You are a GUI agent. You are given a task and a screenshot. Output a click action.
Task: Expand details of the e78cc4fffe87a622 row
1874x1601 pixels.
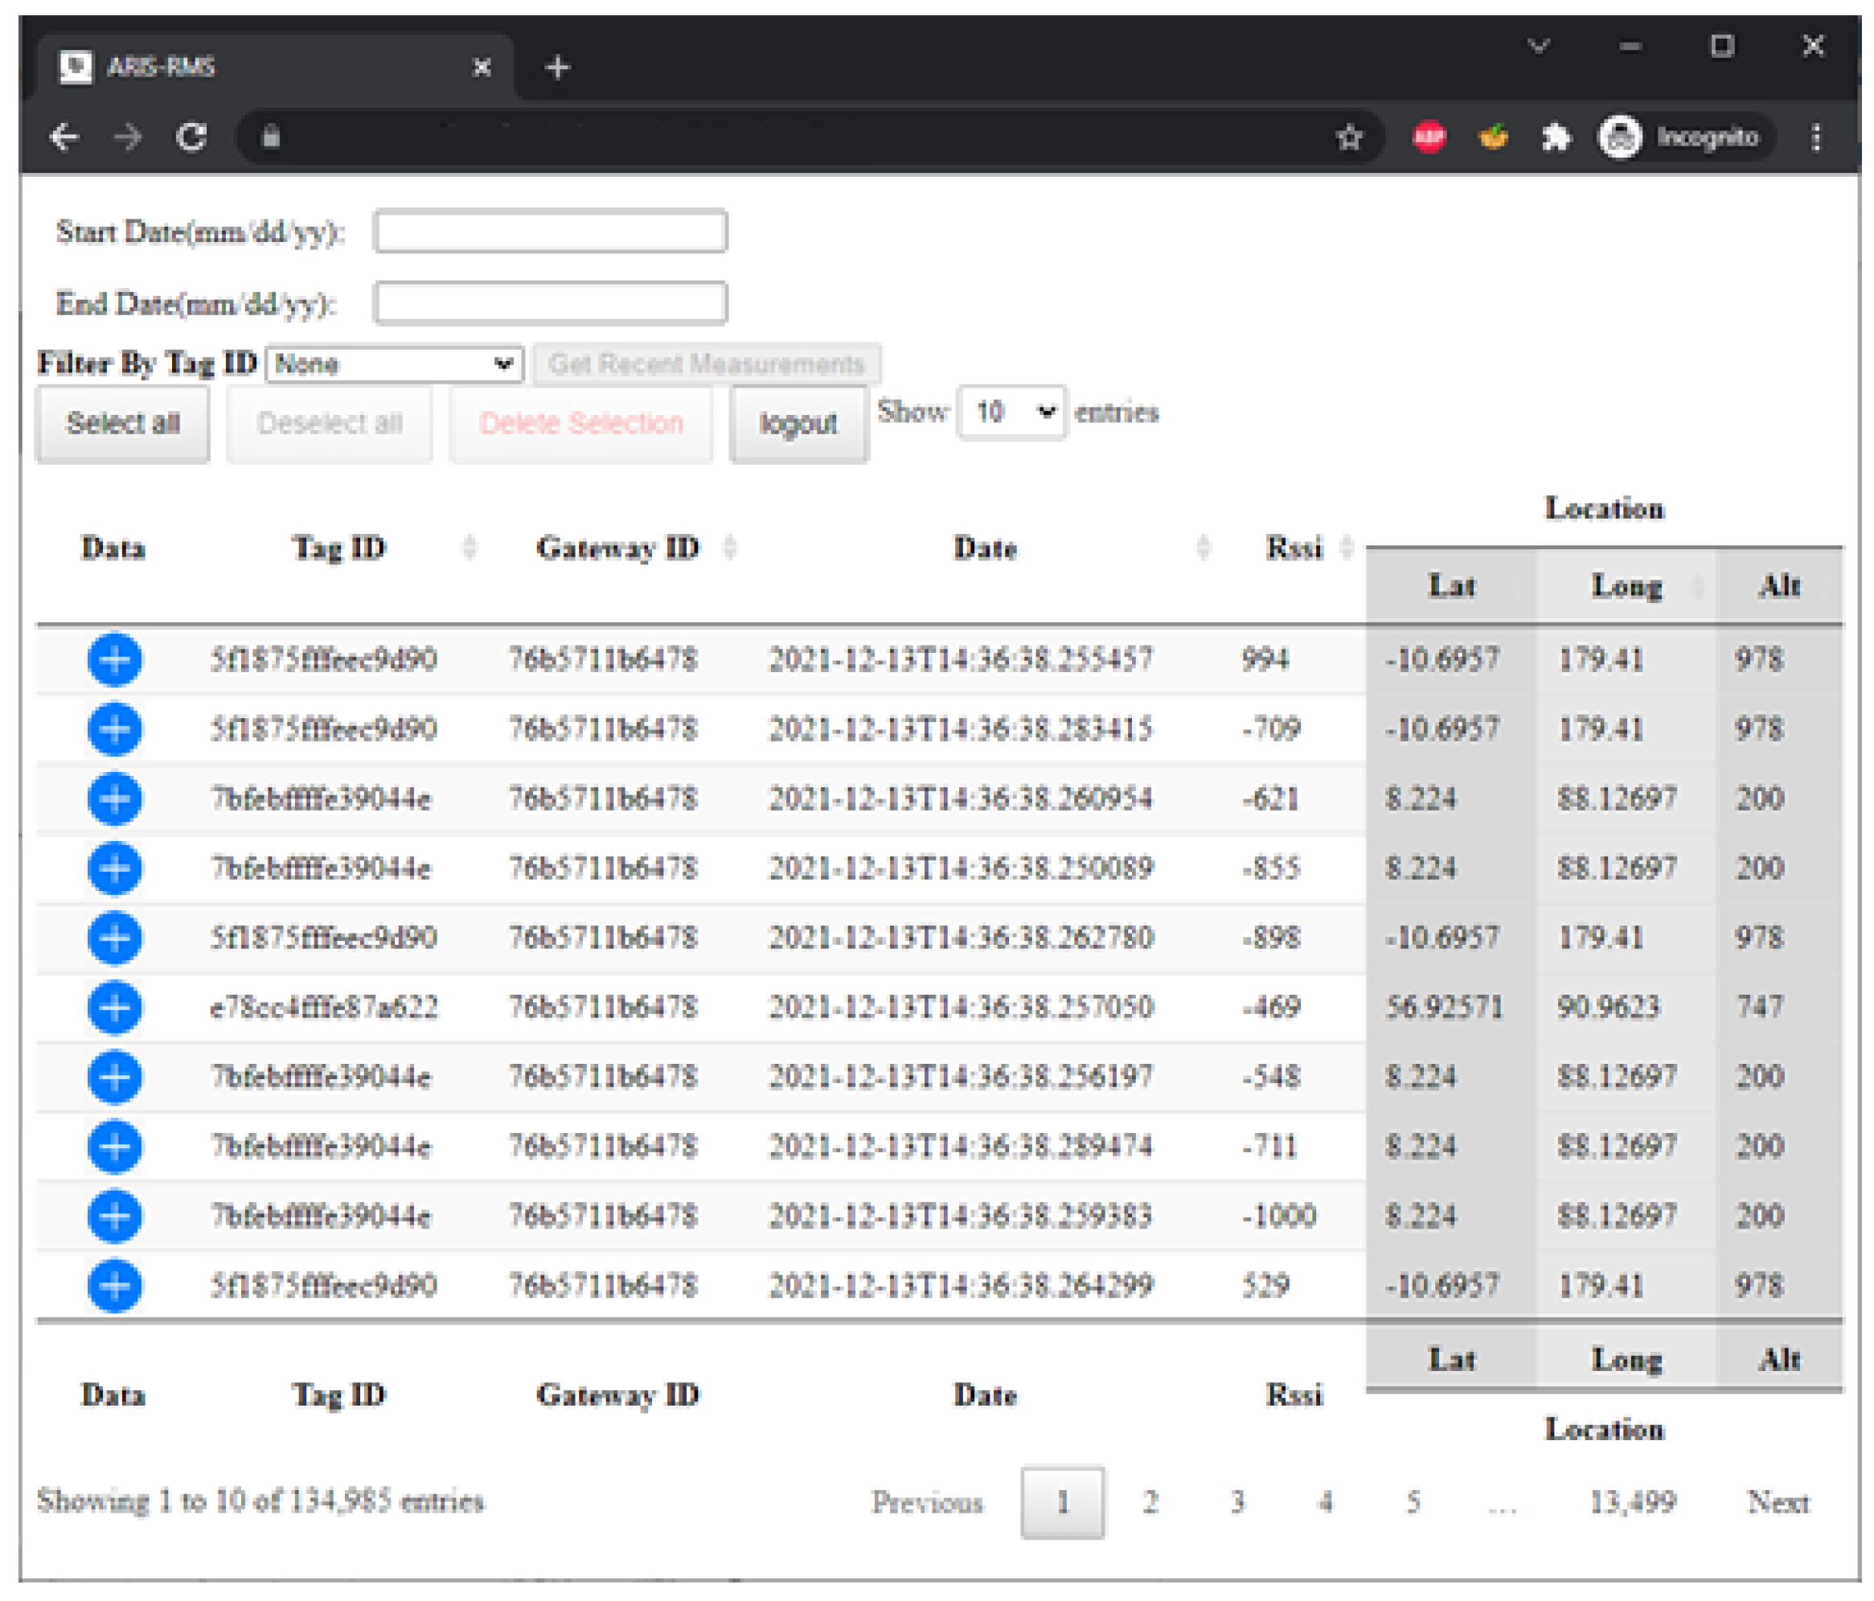point(114,1007)
